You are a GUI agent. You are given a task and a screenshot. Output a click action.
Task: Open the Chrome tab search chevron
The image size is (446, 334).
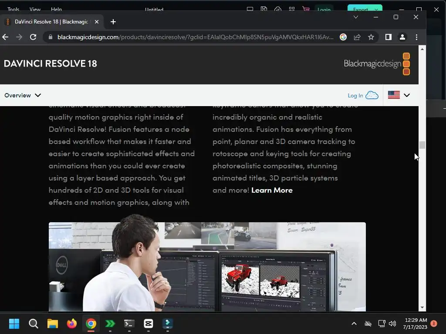click(355, 17)
